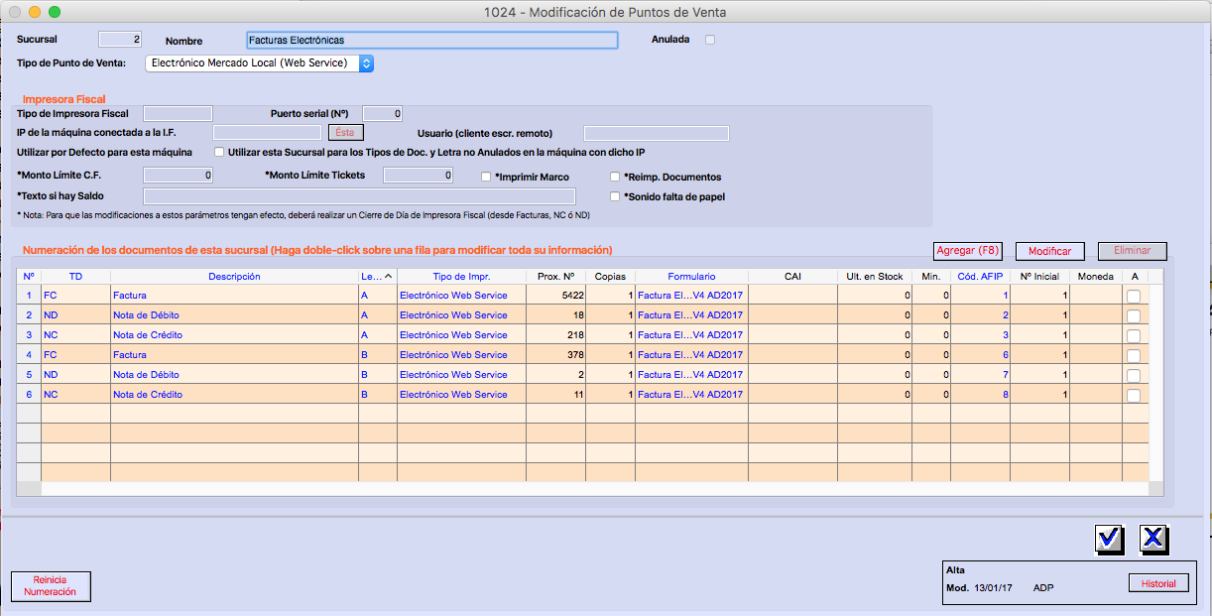Image resolution: width=1212 pixels, height=616 pixels.
Task: Click the Sucursal number field
Action: 120,40
